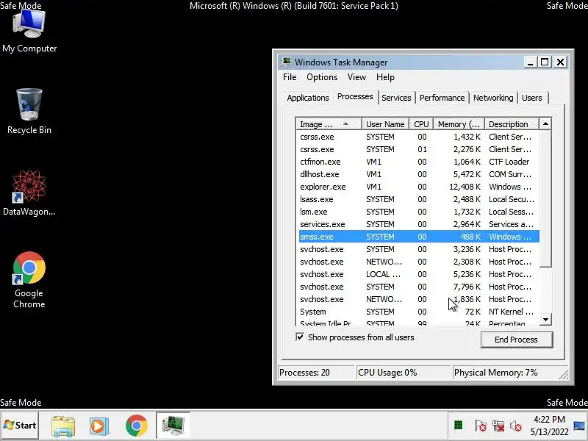
Task: Select the dllhost.exe process row
Action: point(419,174)
